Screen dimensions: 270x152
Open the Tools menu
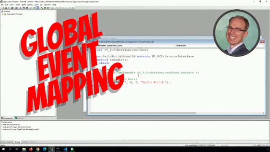36,5
